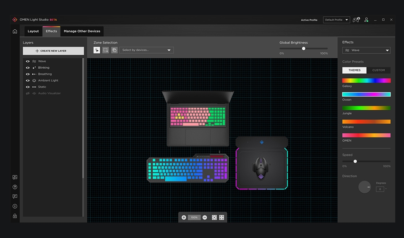
Task: Open the help question mark icon
Action: pos(15,187)
